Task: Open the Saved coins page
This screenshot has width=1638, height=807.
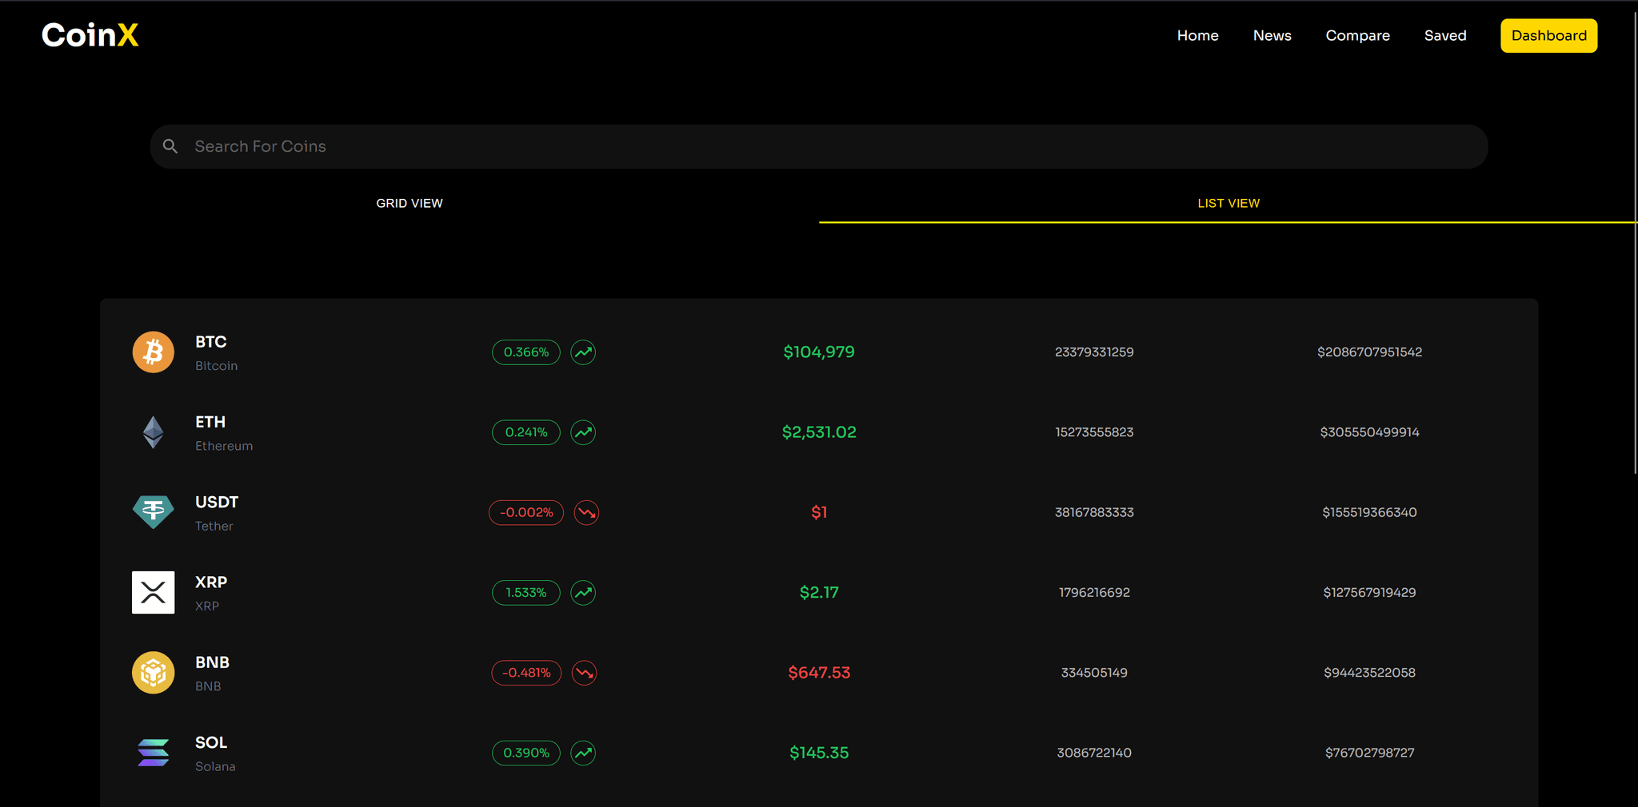Action: (1444, 35)
